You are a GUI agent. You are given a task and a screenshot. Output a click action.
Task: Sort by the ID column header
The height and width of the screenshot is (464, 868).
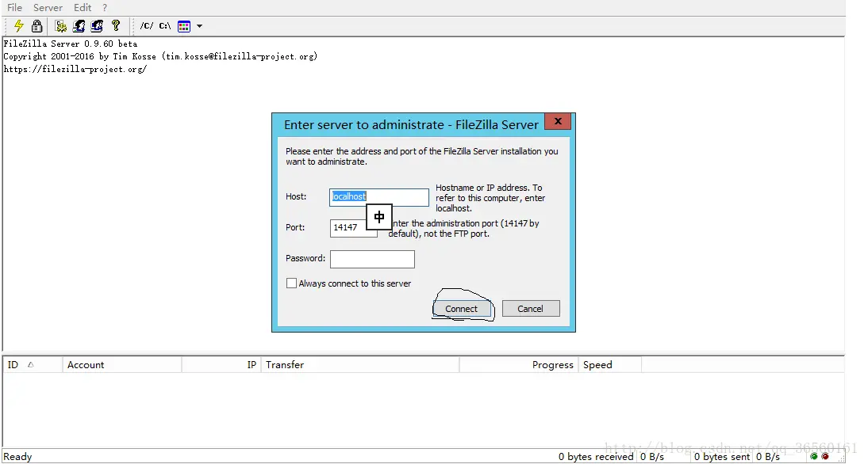pos(32,364)
